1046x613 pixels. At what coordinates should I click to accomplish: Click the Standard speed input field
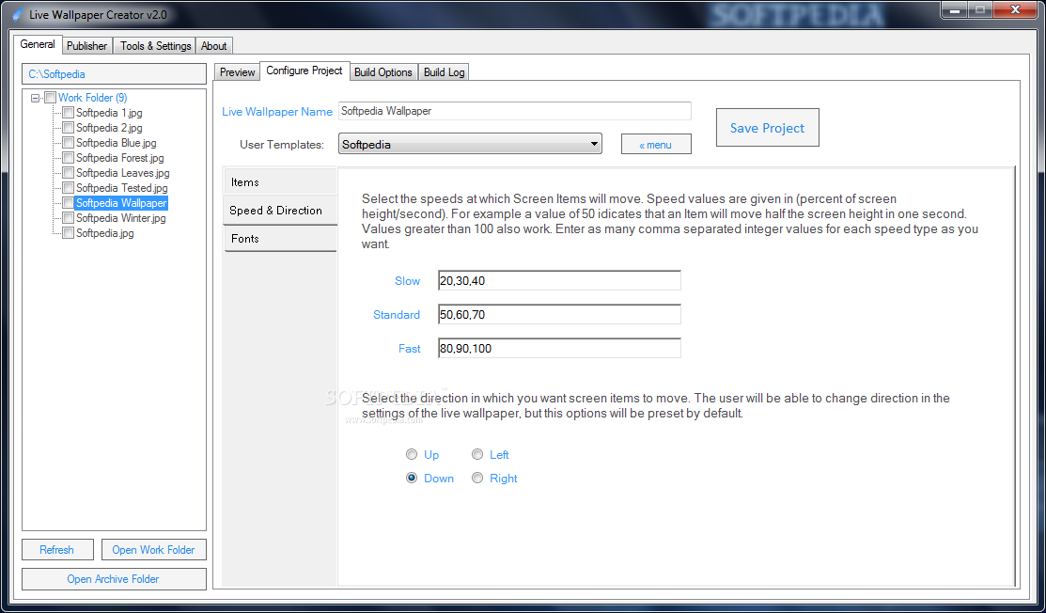[559, 314]
